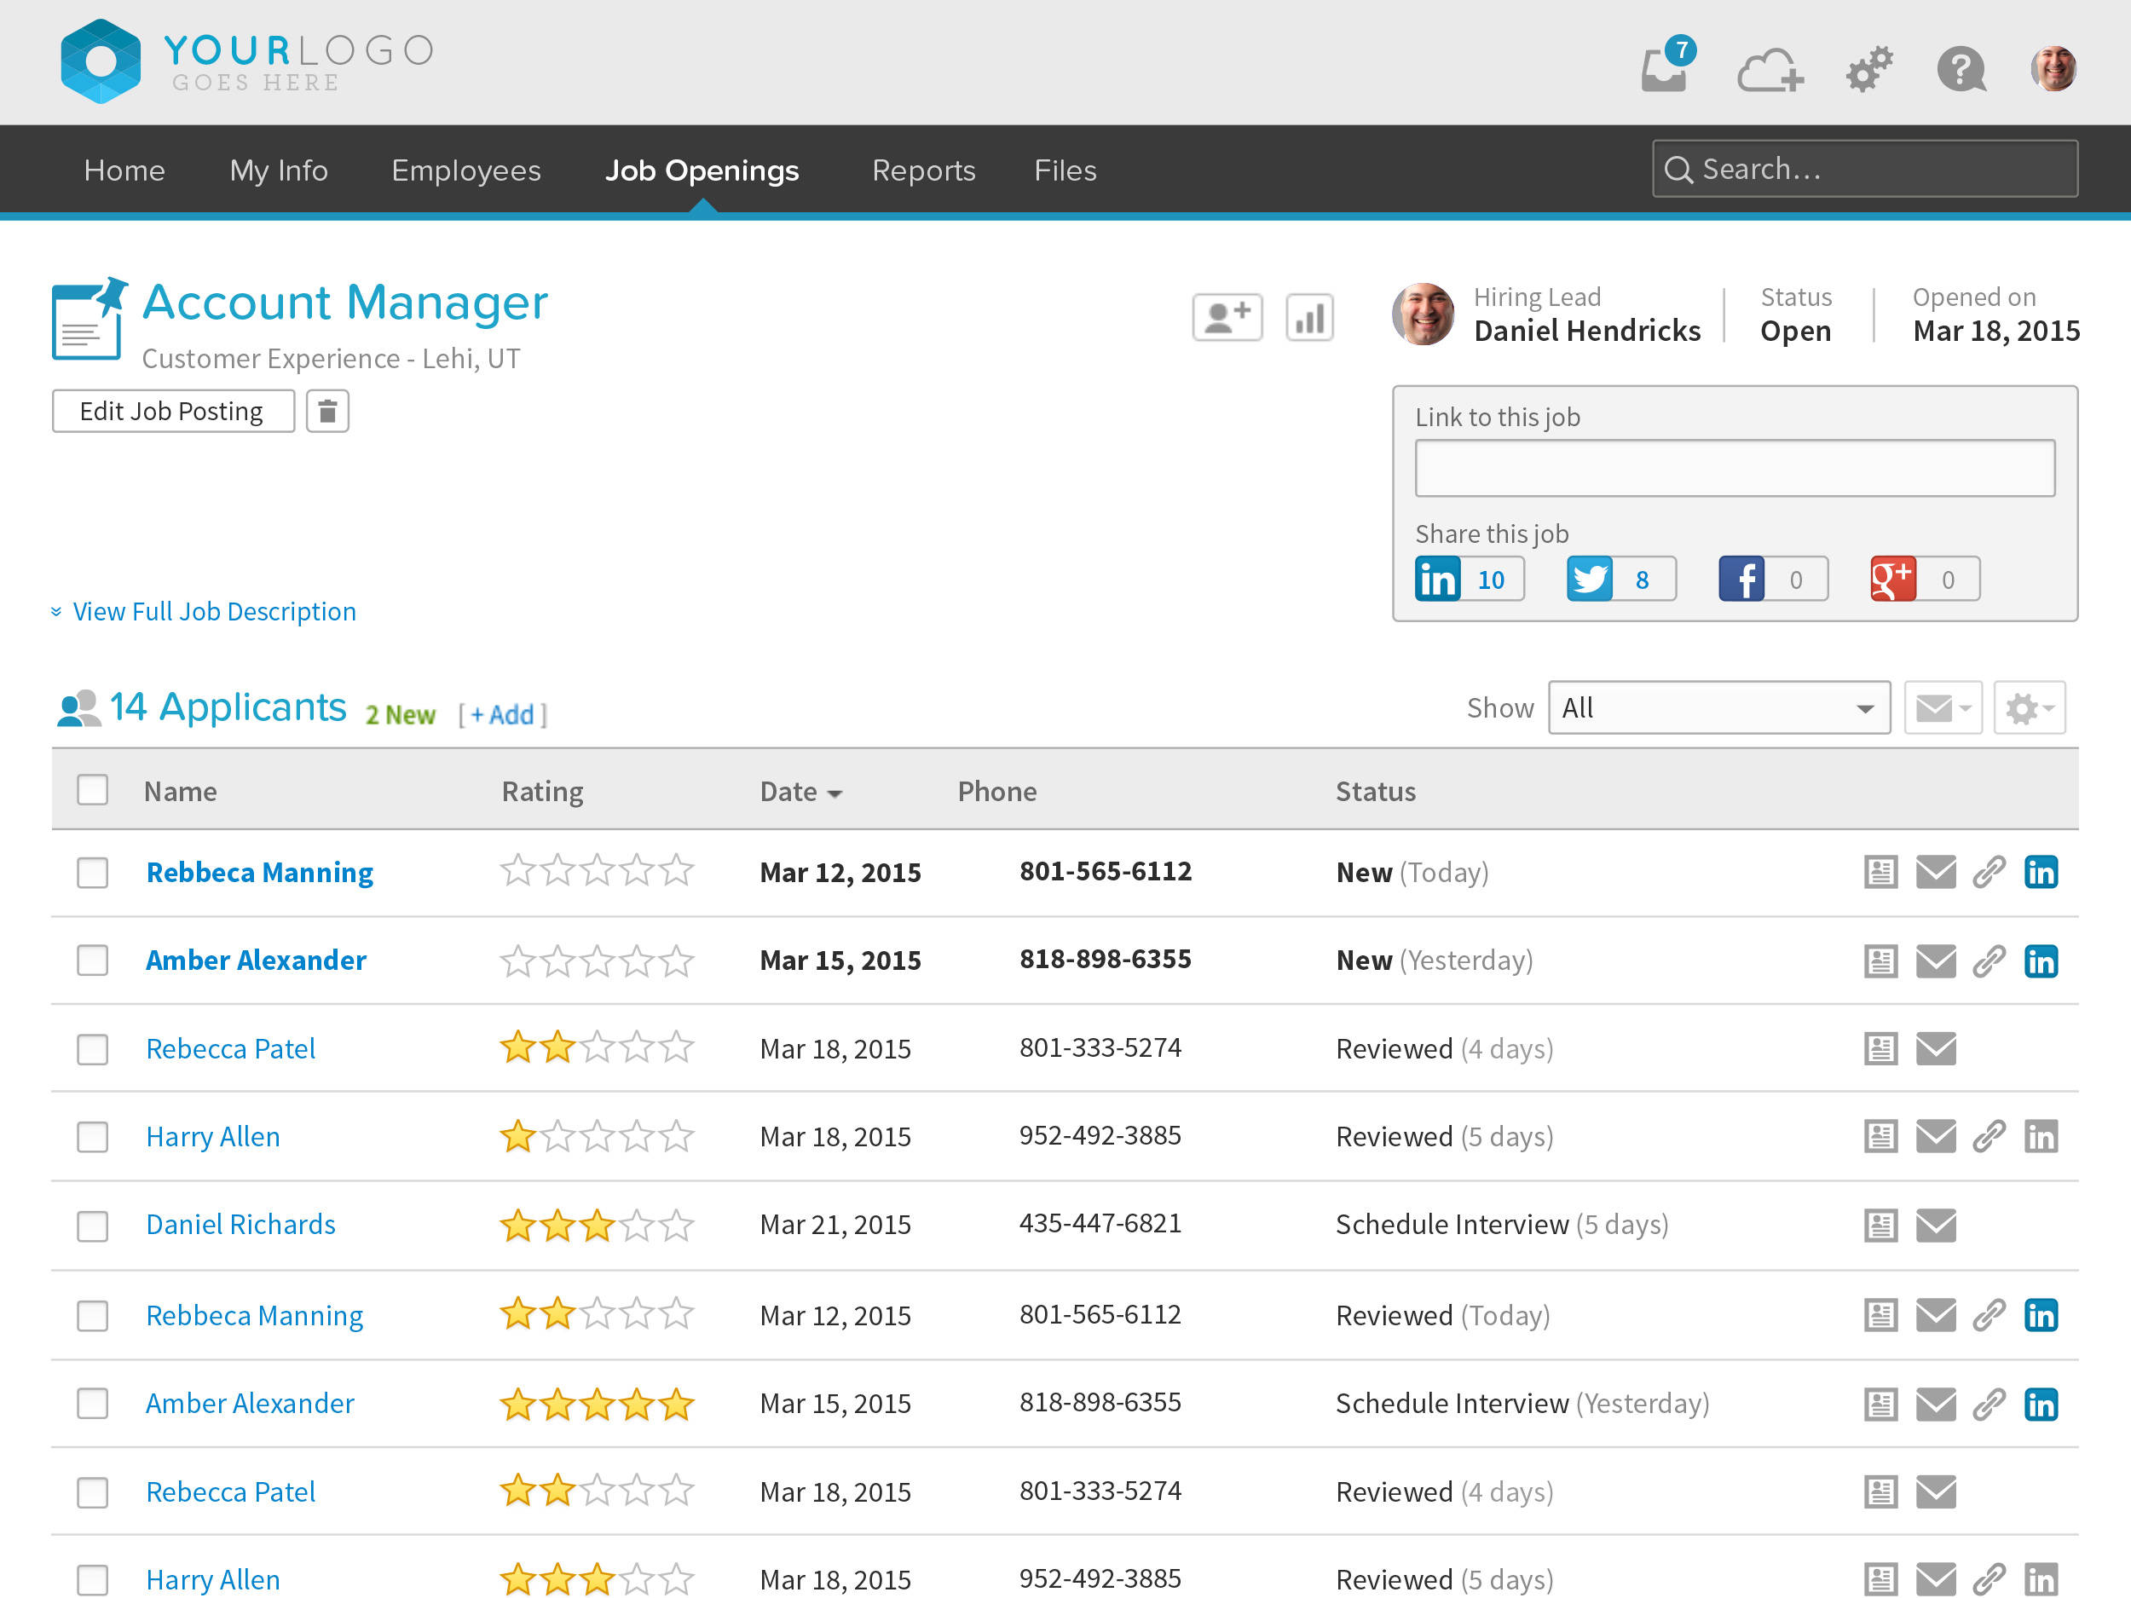Viewport: 2131px width, 1598px height.
Task: Click the add applicant person icon
Action: pyautogui.click(x=1227, y=317)
